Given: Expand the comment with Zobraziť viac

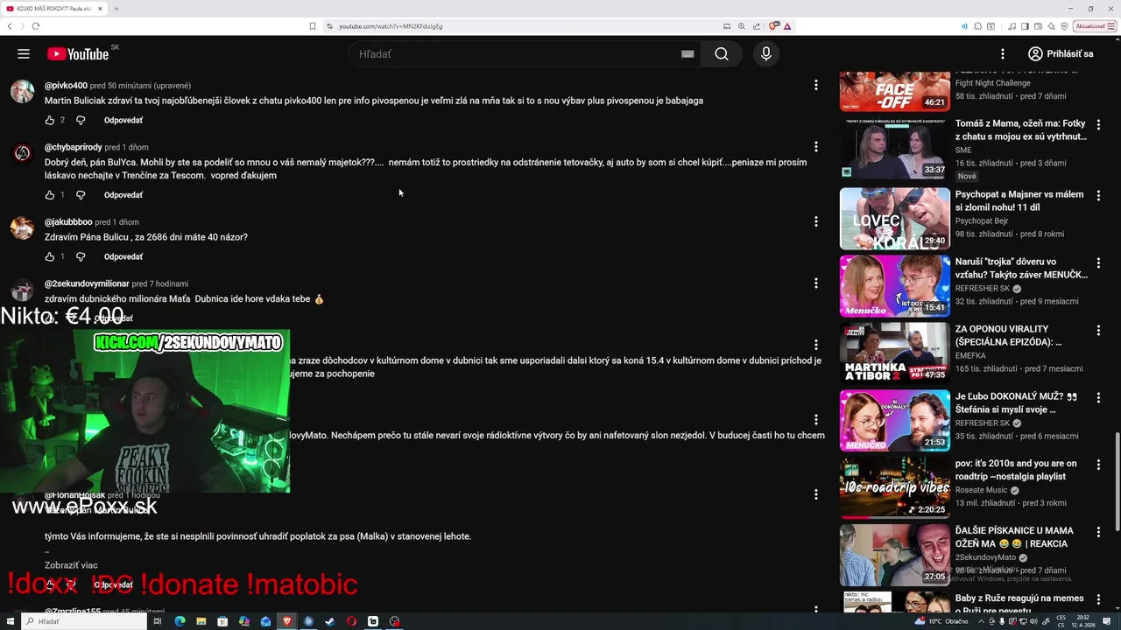Looking at the screenshot, I should point(71,565).
